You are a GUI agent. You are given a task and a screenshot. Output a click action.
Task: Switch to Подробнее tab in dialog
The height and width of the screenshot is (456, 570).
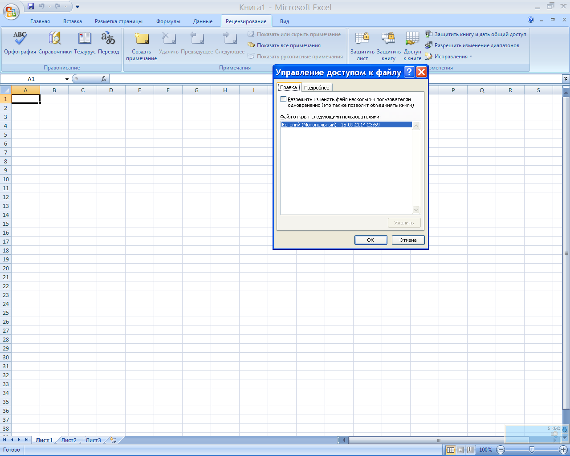tap(317, 88)
